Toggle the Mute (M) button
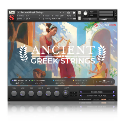This screenshot has width=125, height=125. coord(79,18)
